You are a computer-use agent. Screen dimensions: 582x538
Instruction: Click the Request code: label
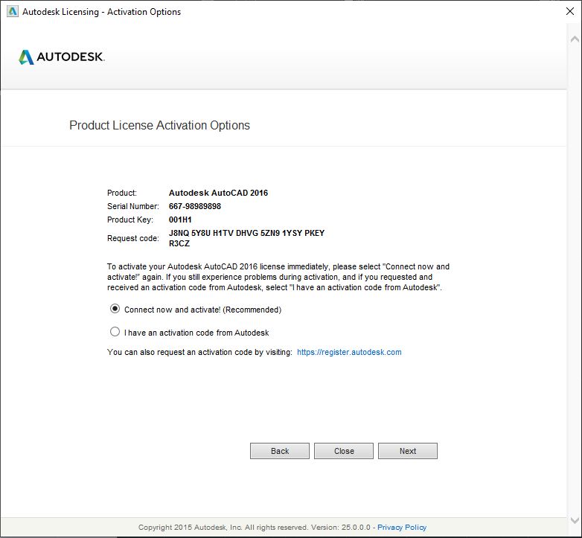coord(133,238)
